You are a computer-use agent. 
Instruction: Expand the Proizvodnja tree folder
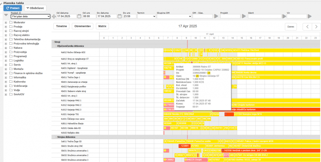(x=6, y=51)
